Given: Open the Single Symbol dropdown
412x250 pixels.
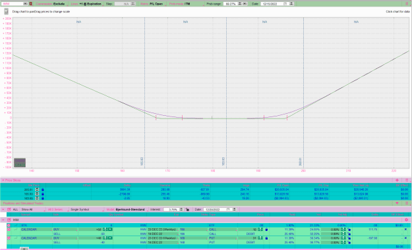Looking at the screenshot, I should (87, 210).
